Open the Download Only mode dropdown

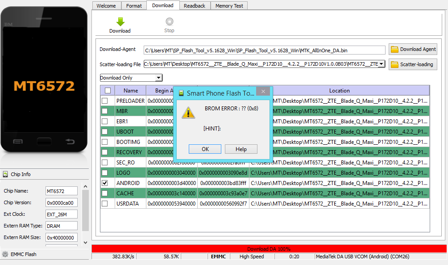click(x=158, y=78)
